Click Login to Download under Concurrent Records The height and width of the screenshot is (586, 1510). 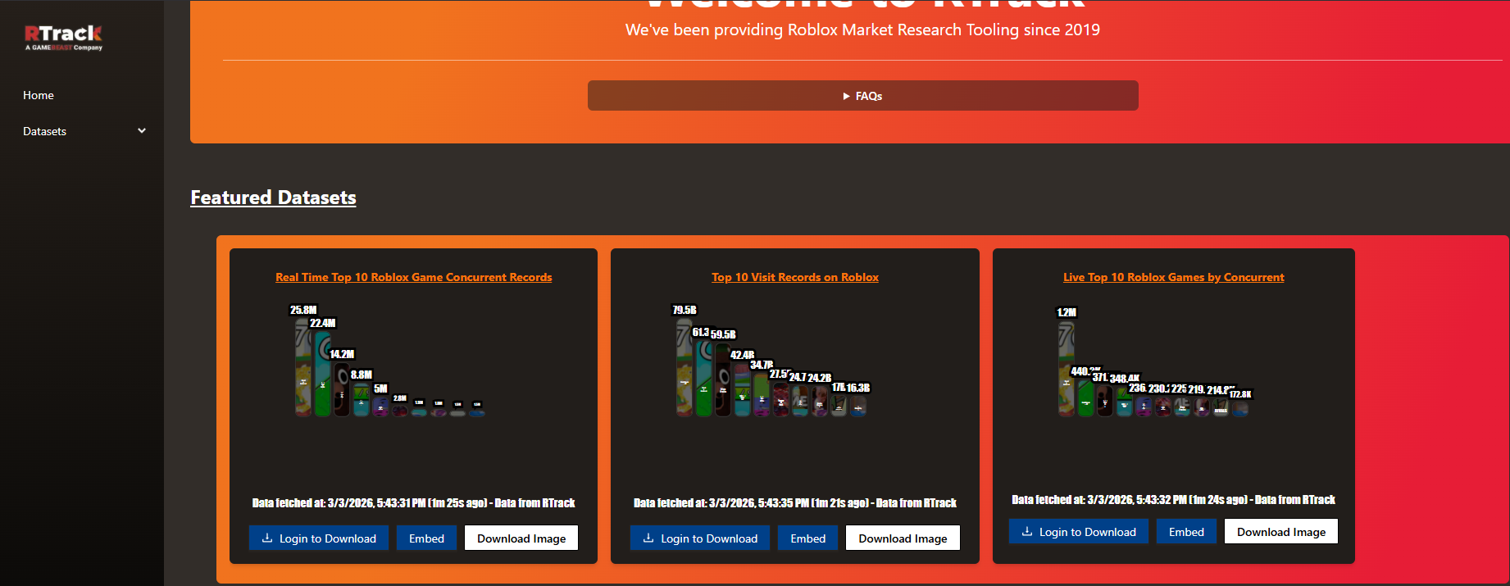(319, 538)
